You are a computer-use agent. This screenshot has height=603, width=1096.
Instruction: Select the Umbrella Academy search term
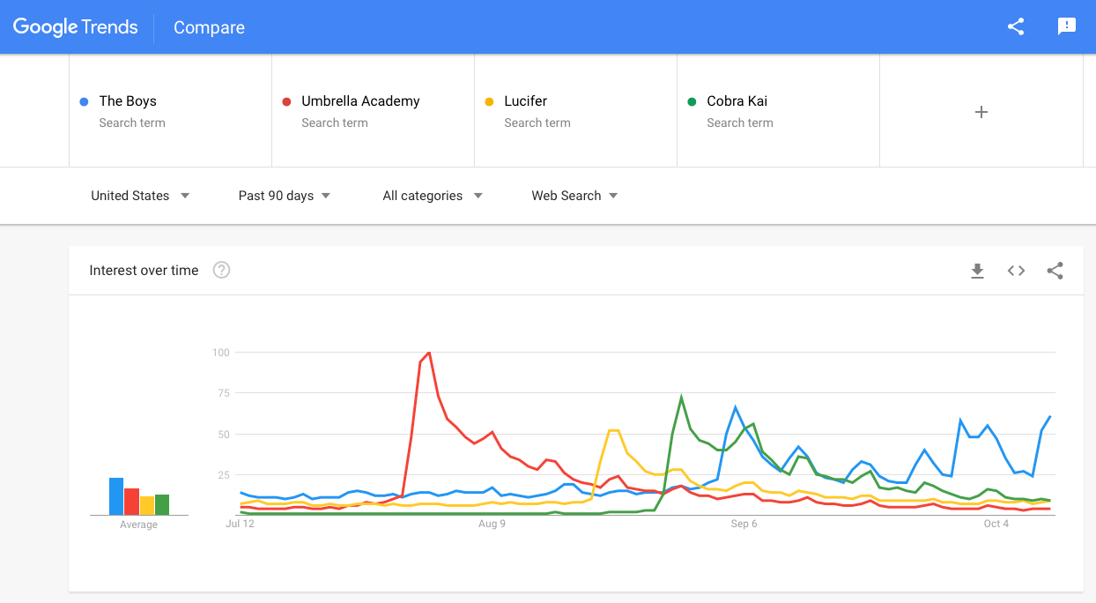tap(360, 101)
